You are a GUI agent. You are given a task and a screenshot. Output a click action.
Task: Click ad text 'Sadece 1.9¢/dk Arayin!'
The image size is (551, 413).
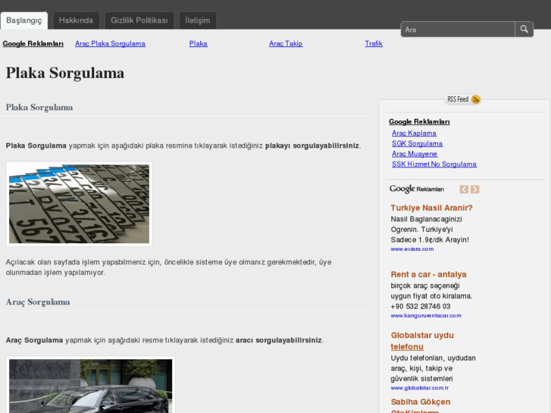click(430, 239)
